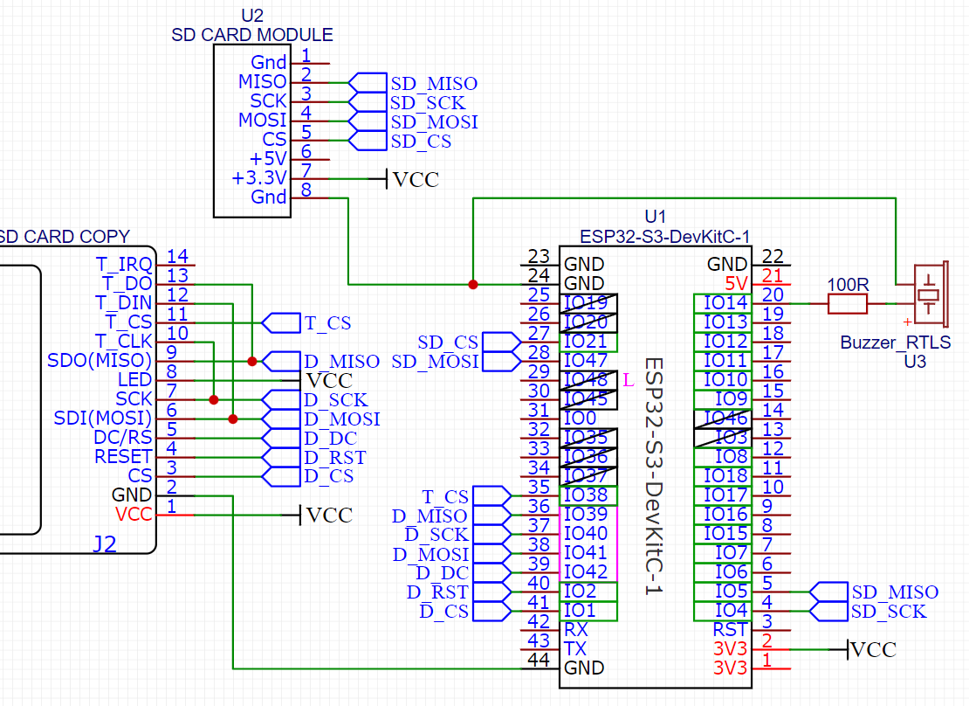Select the SD_MISO net flag beside IO5
The image size is (969, 706).
tap(828, 592)
